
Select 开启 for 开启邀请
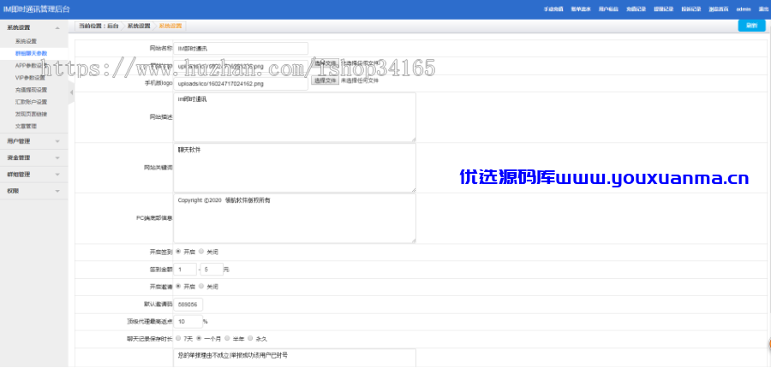[x=178, y=286]
